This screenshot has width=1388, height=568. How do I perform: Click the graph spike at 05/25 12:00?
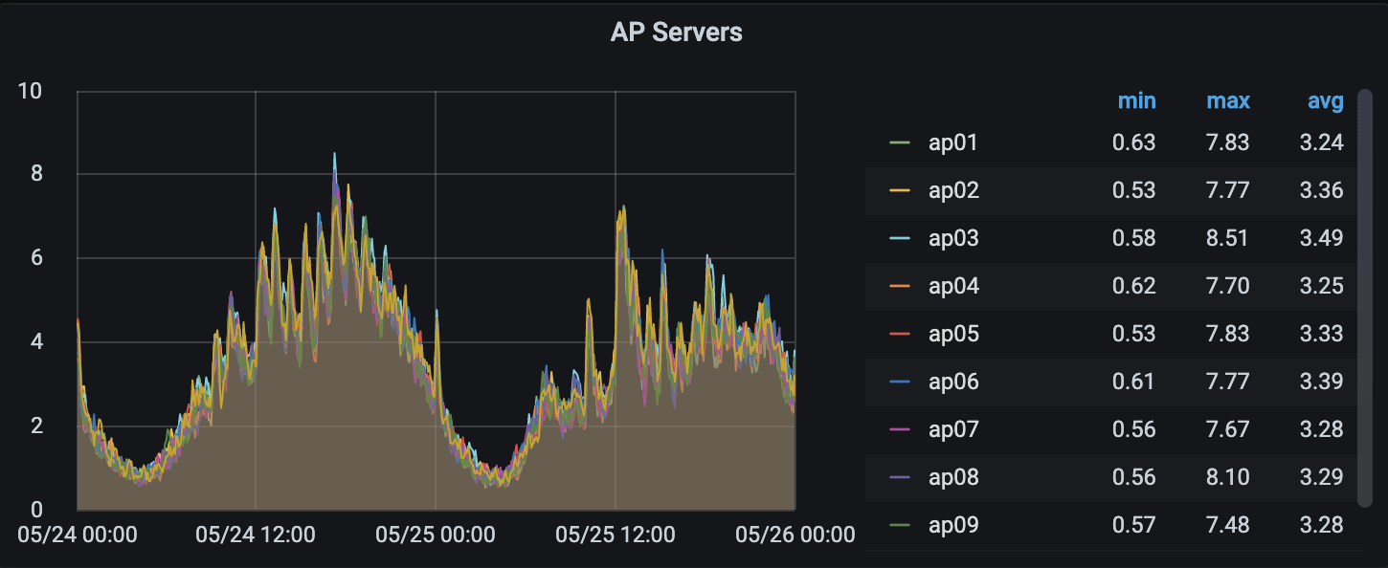pos(622,208)
